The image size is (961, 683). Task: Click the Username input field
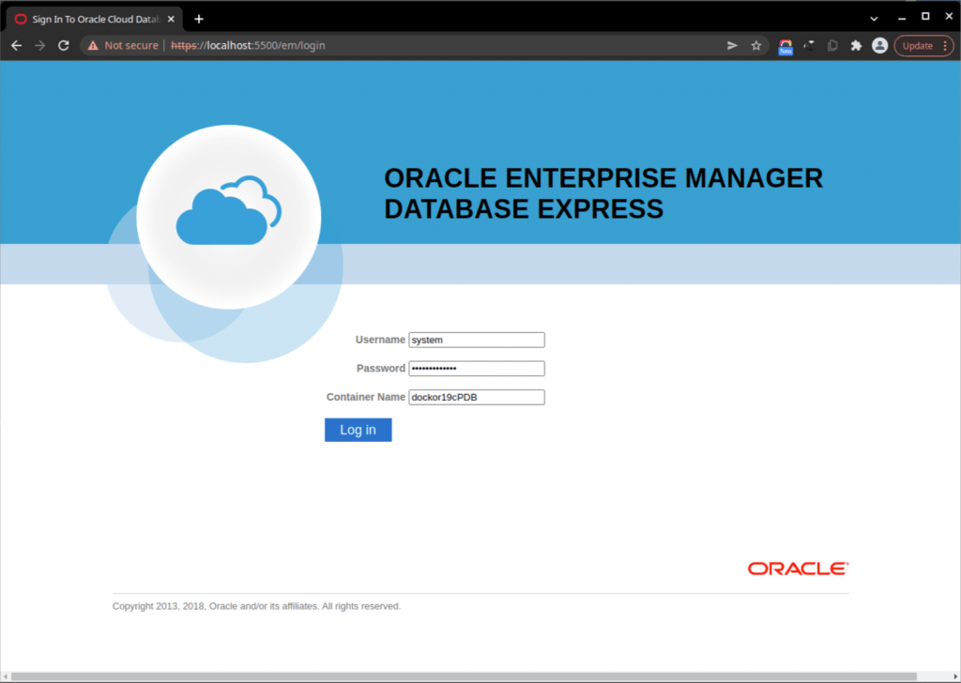[476, 340]
